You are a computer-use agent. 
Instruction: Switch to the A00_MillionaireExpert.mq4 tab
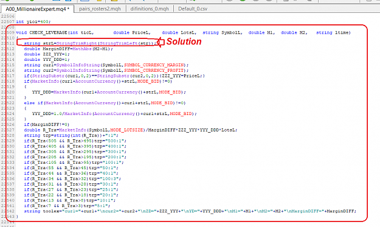(37, 9)
